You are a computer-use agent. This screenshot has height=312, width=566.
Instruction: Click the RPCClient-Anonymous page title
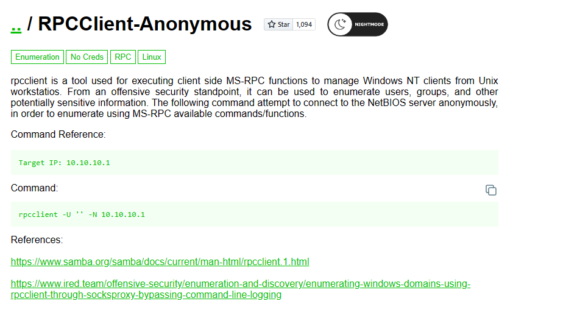(144, 24)
